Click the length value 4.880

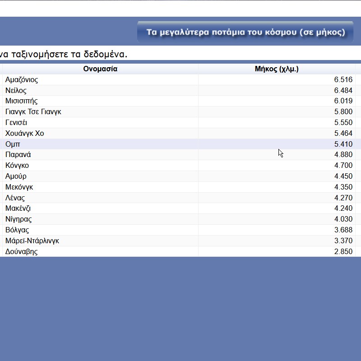(343, 154)
